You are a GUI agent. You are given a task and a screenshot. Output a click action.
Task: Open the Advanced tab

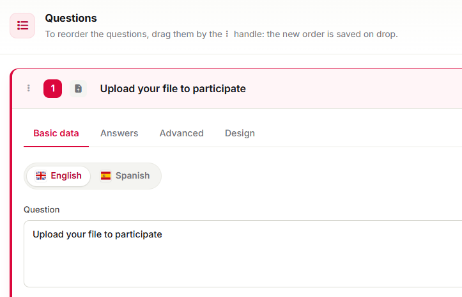(x=181, y=133)
